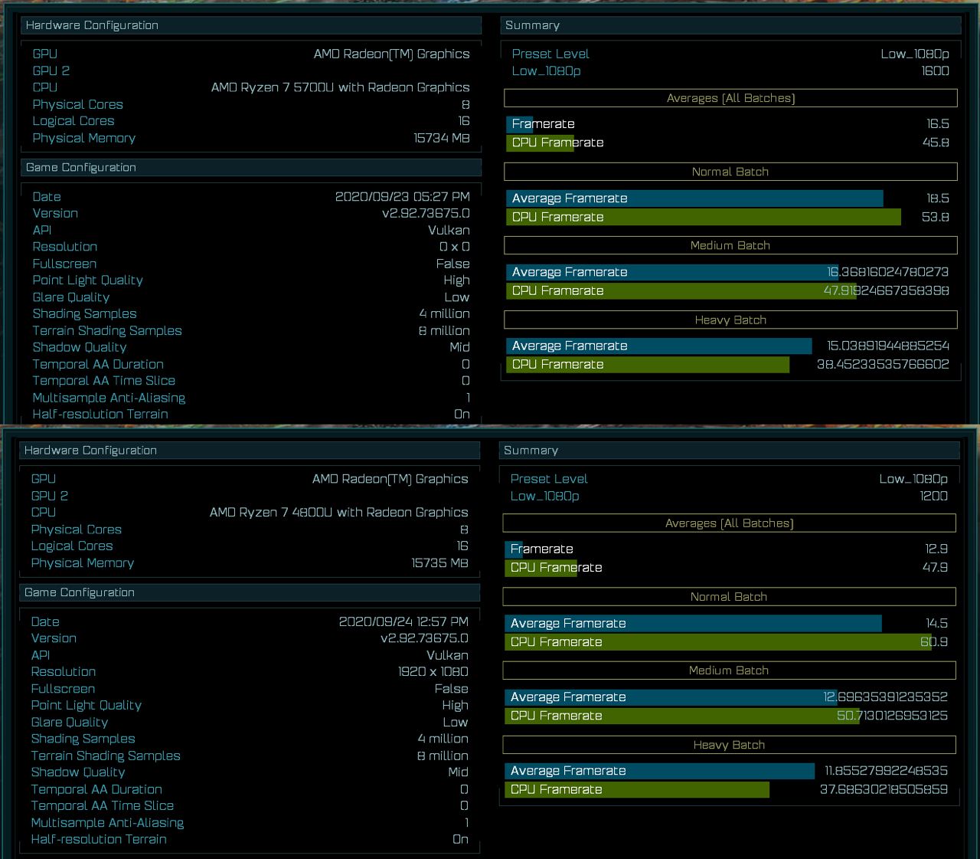Select the Heavy Batch value "37.68630218505859"
Viewport: 980px width, 859px height.
[884, 789]
